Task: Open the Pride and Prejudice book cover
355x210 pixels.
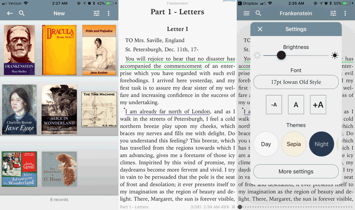Action: 99,50
